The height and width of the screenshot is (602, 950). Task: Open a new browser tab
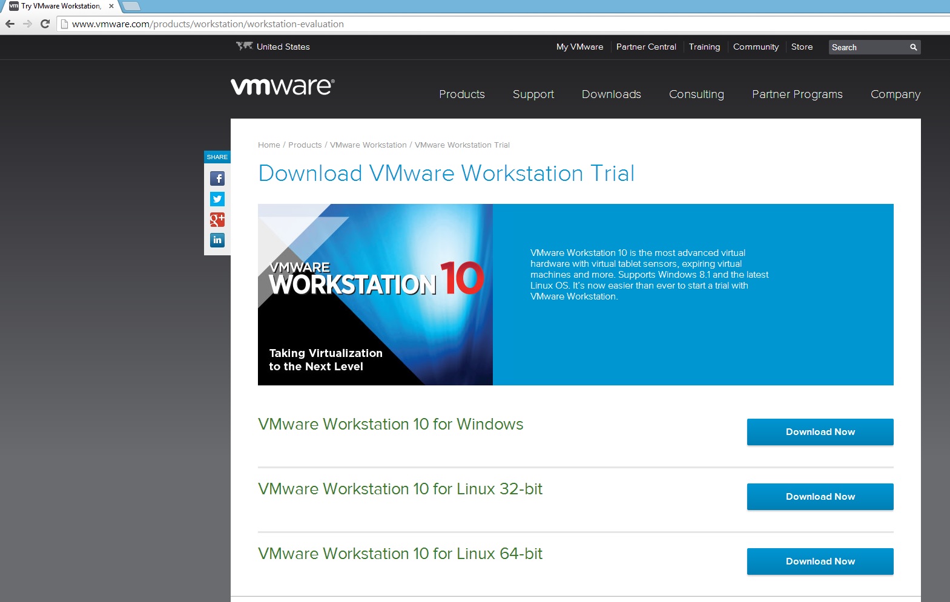(131, 6)
